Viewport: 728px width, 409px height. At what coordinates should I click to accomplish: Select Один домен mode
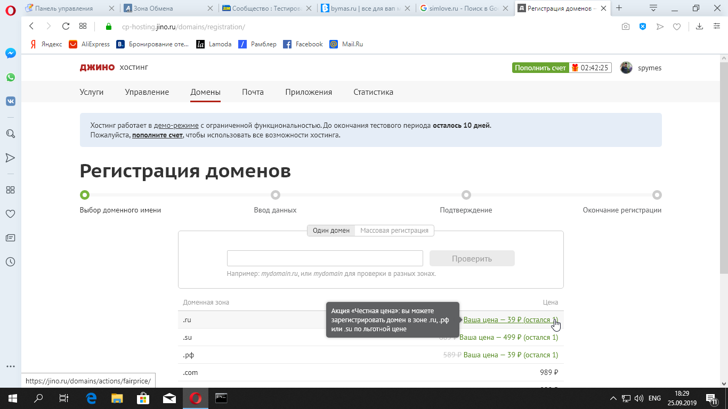point(331,231)
